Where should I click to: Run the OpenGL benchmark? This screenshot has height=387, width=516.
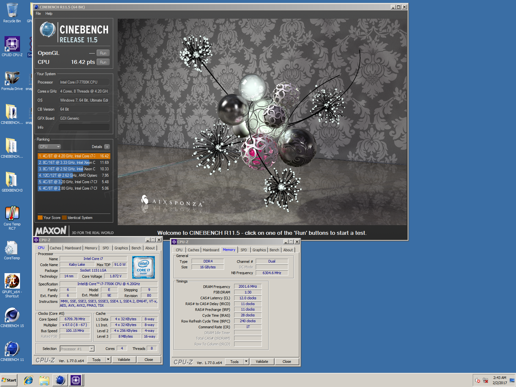(103, 53)
